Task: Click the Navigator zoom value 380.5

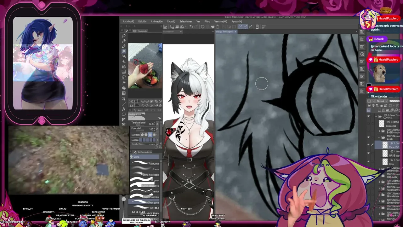Action: click(x=132, y=101)
